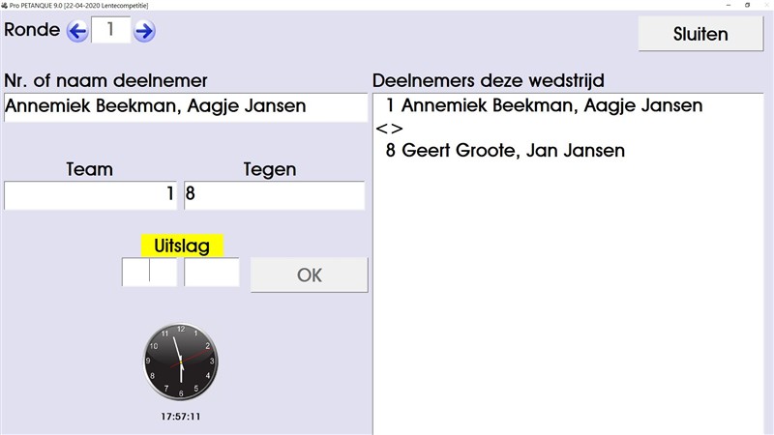Click the analog clock face
Viewport: 774px width, 435px height.
point(181,362)
